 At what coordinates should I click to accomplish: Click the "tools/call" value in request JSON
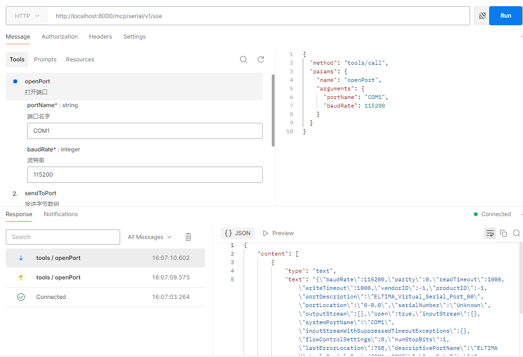click(x=365, y=63)
